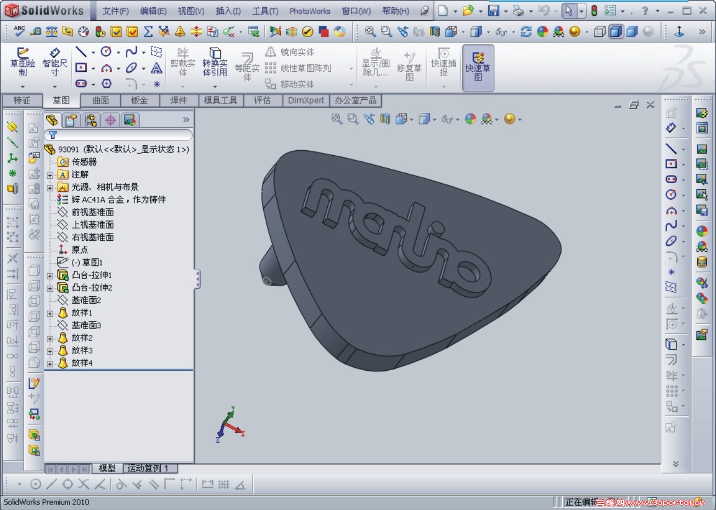Select the Ellipse sketch tool in the ribbon
Image resolution: width=716 pixels, height=510 pixels.
(131, 68)
